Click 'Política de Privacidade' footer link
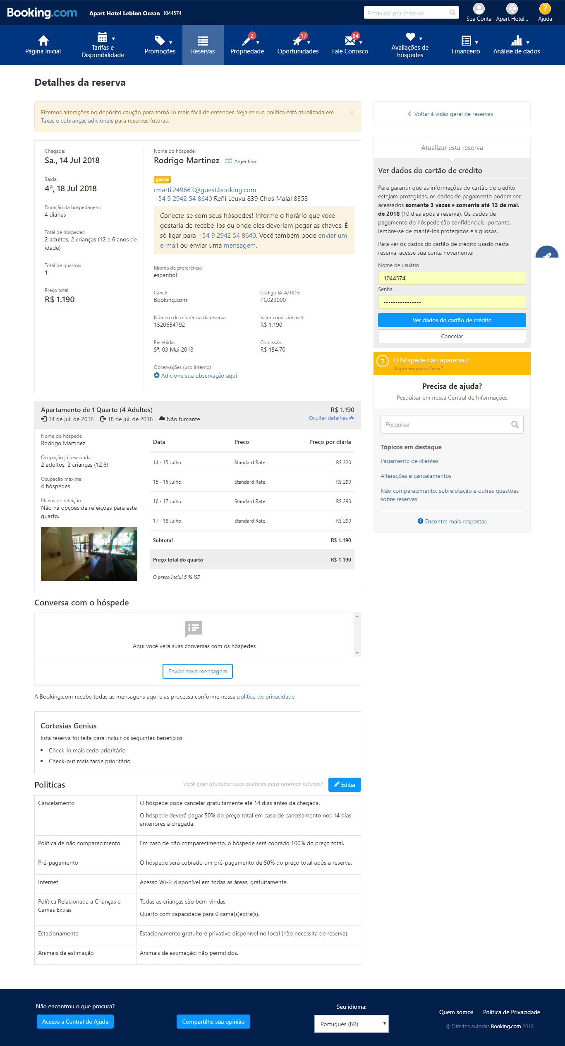This screenshot has height=1046, width=565. [x=512, y=1012]
